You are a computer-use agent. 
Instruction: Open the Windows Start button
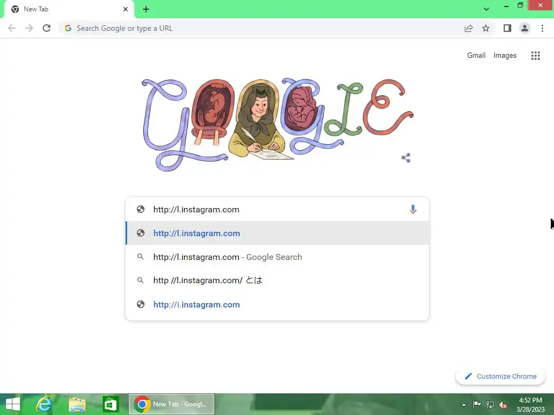tap(13, 404)
